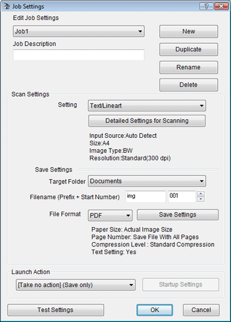This screenshot has height=322, width=231.
Task: Click 'Page Number: Save File With All Pages'
Action: (145, 237)
